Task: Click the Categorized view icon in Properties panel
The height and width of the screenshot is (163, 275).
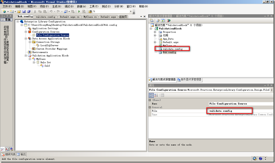Action: click(151, 95)
